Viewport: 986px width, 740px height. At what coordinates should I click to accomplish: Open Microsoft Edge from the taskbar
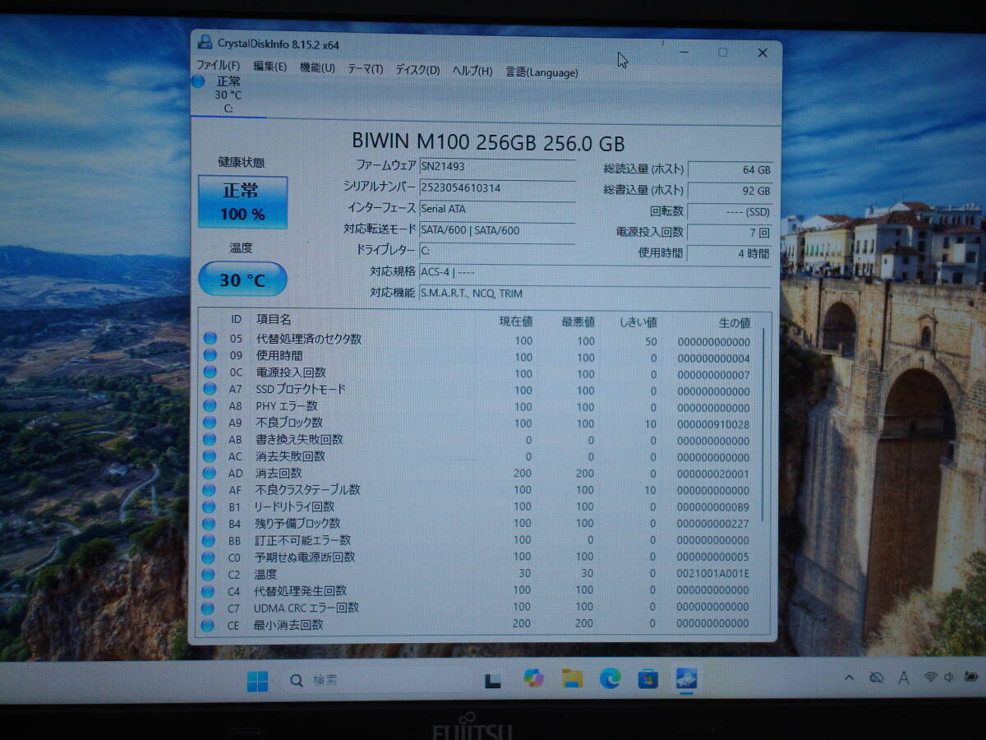point(610,678)
